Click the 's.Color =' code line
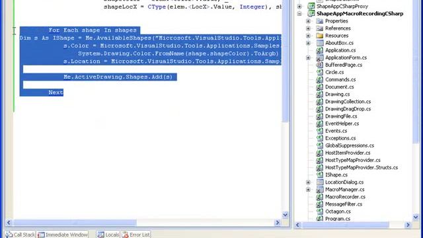 (173, 46)
